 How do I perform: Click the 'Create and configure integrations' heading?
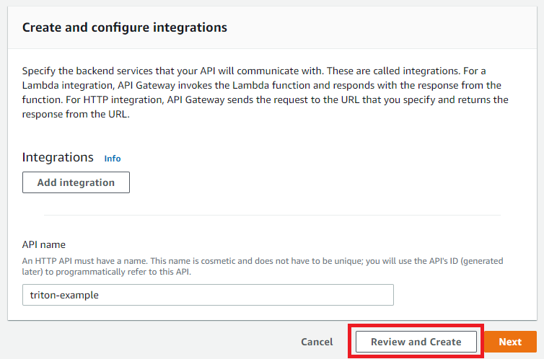click(125, 27)
